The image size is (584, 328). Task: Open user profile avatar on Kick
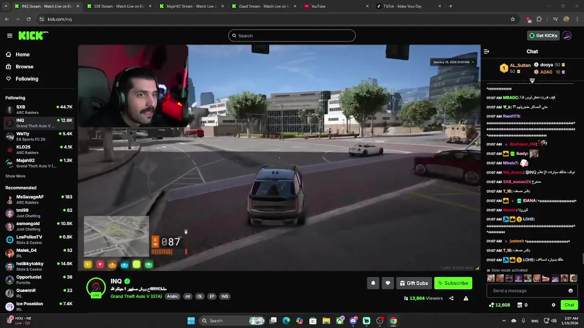567,36
